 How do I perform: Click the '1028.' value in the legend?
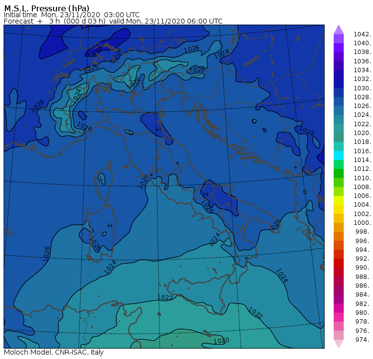[x=362, y=97]
